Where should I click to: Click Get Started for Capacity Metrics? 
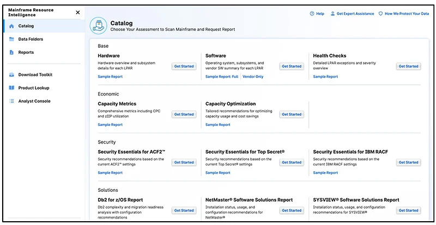184,114
